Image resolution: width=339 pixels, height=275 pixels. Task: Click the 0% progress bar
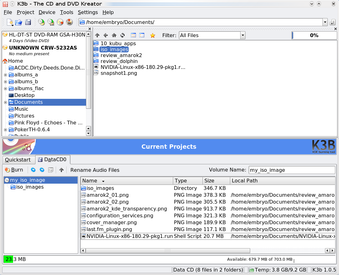(314, 35)
